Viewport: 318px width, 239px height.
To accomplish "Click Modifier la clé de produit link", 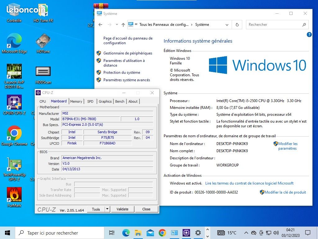I will coord(285,192).
